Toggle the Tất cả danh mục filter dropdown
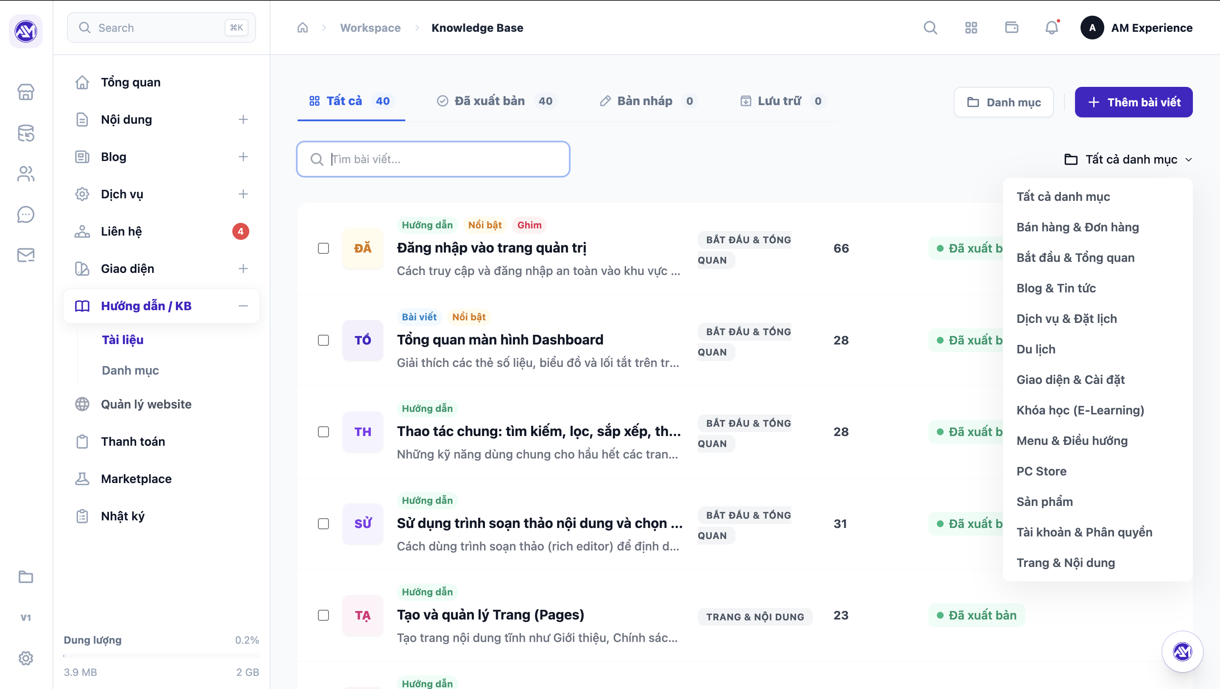The height and width of the screenshot is (689, 1220). pyautogui.click(x=1128, y=160)
